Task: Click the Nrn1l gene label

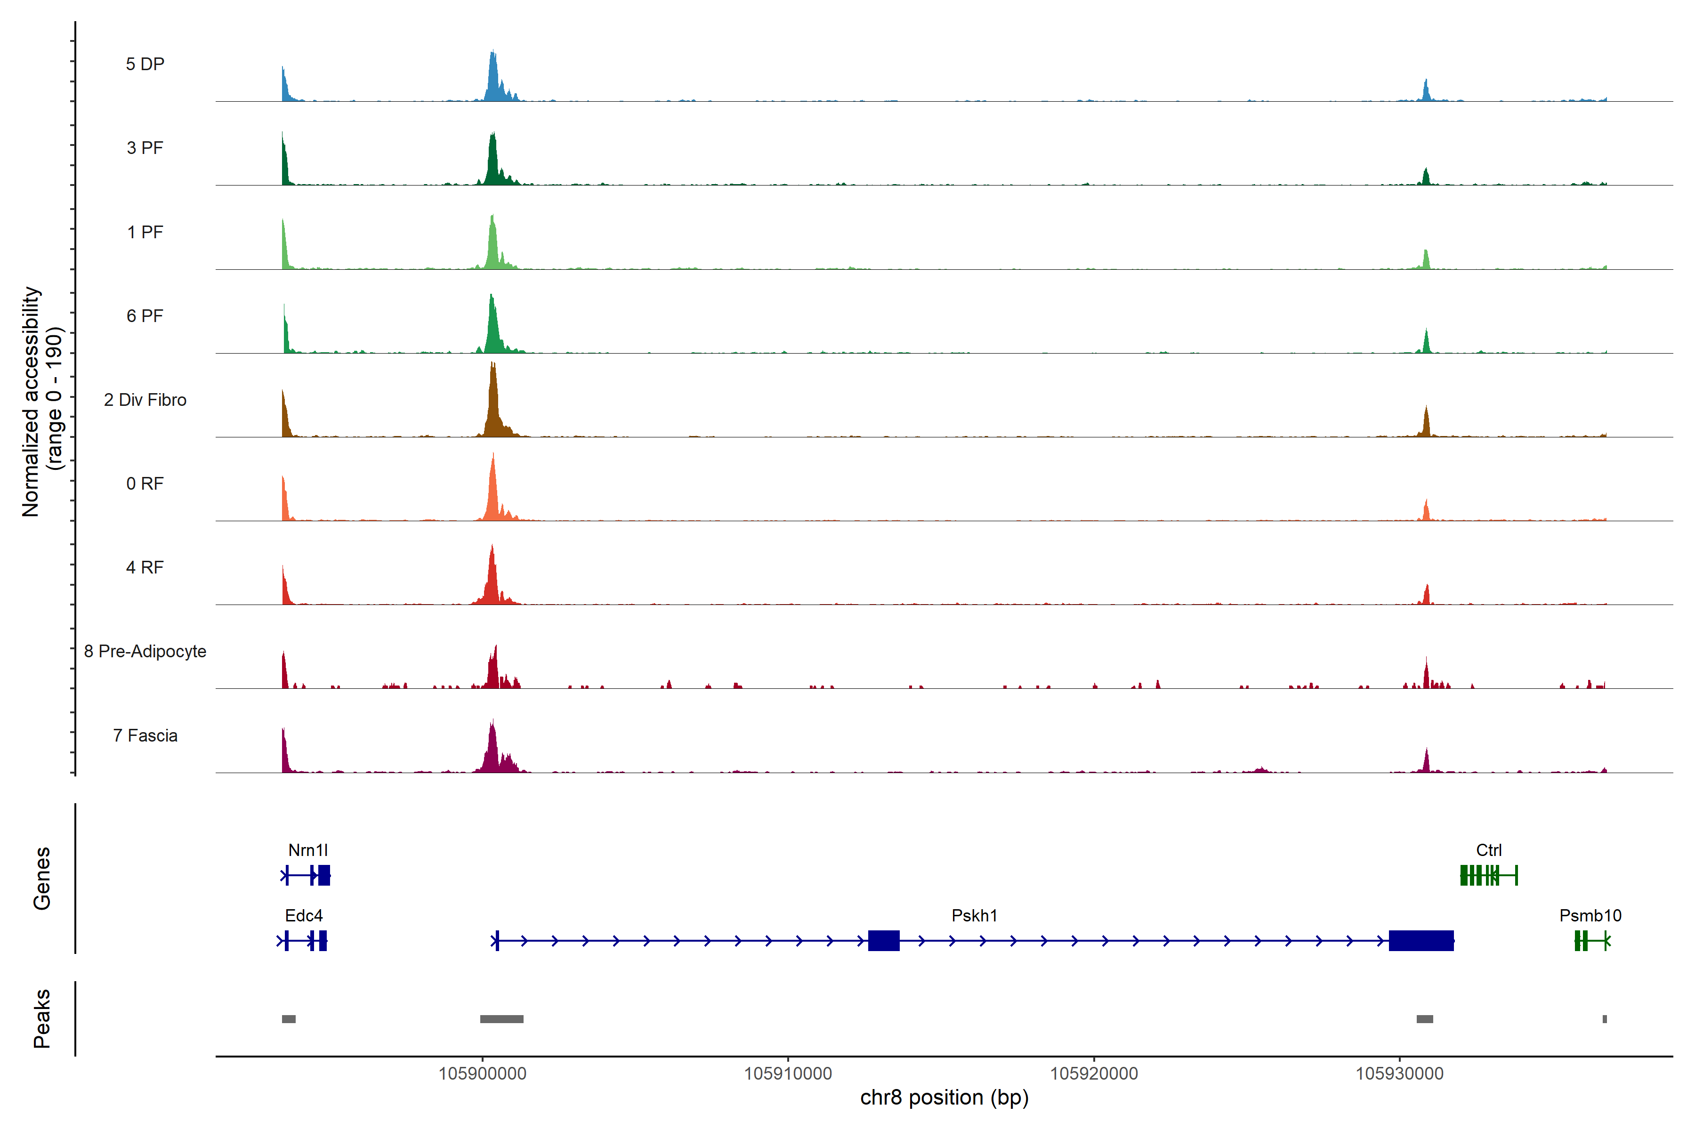Action: 308,850
